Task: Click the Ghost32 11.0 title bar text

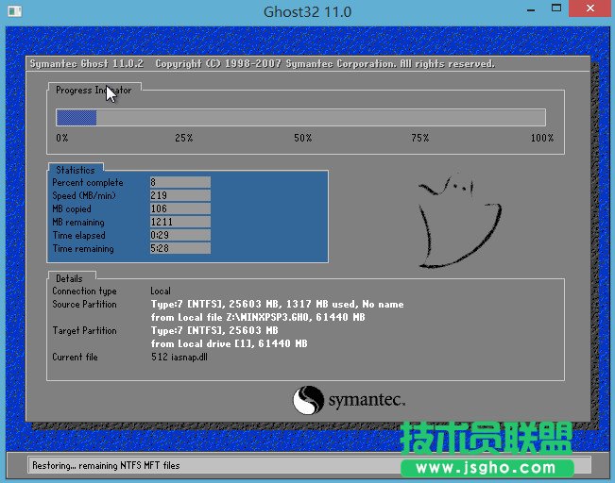Action: (x=307, y=12)
